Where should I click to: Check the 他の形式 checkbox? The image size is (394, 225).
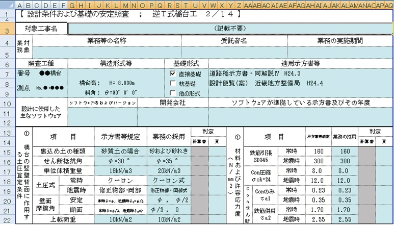(x=173, y=93)
